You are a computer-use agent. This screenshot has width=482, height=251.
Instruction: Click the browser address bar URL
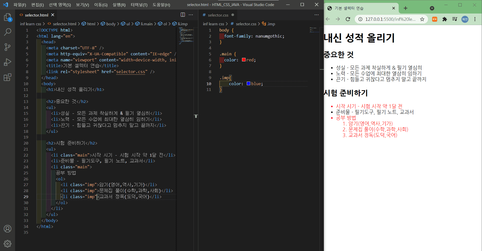(x=390, y=19)
